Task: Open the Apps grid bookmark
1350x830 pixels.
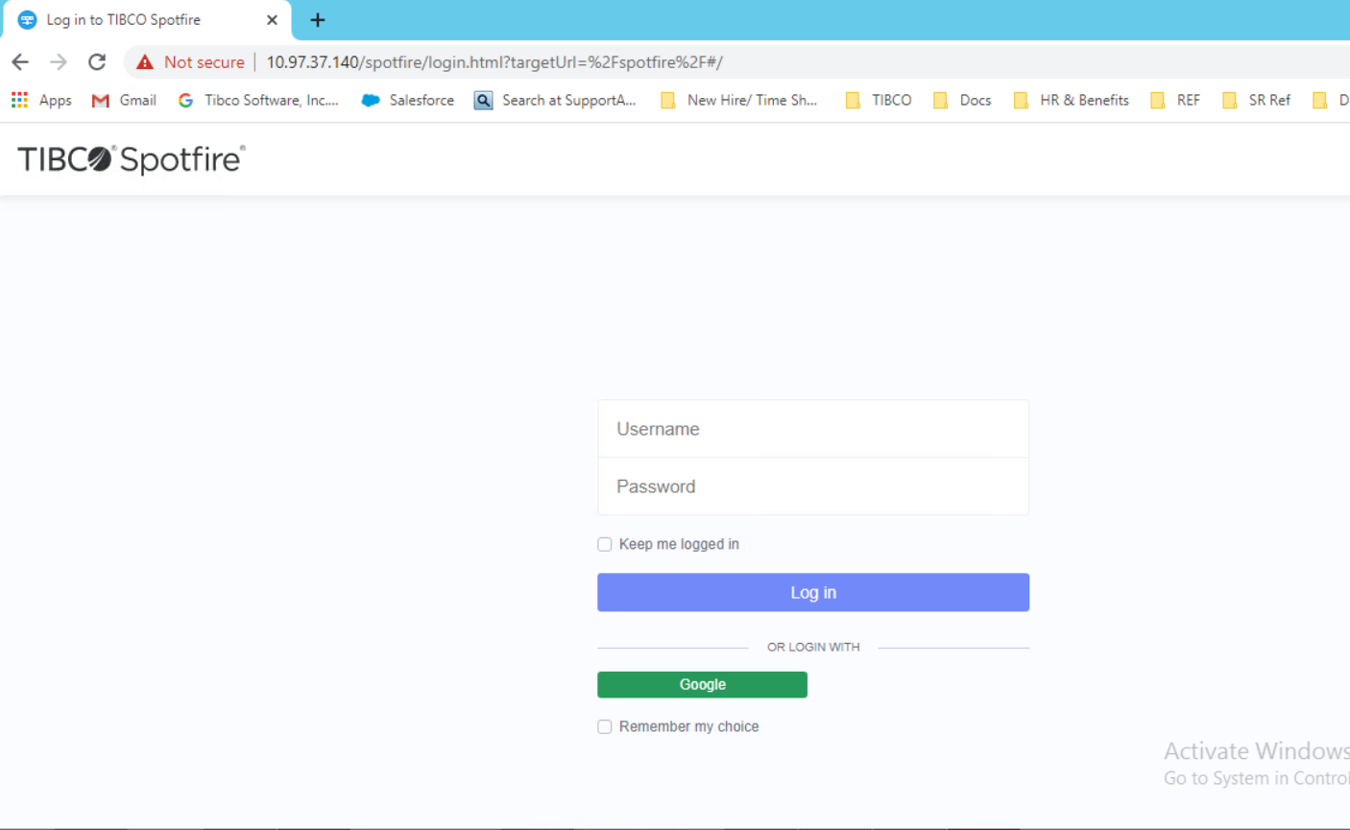Action: click(x=41, y=100)
